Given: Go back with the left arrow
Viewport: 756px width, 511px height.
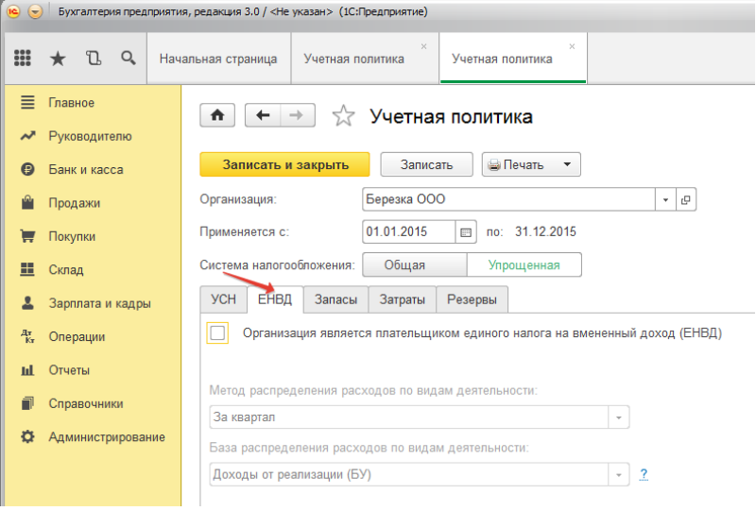Looking at the screenshot, I should [x=263, y=115].
